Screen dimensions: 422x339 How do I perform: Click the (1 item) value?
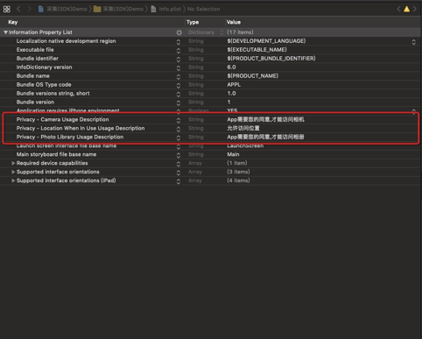tap(237, 163)
